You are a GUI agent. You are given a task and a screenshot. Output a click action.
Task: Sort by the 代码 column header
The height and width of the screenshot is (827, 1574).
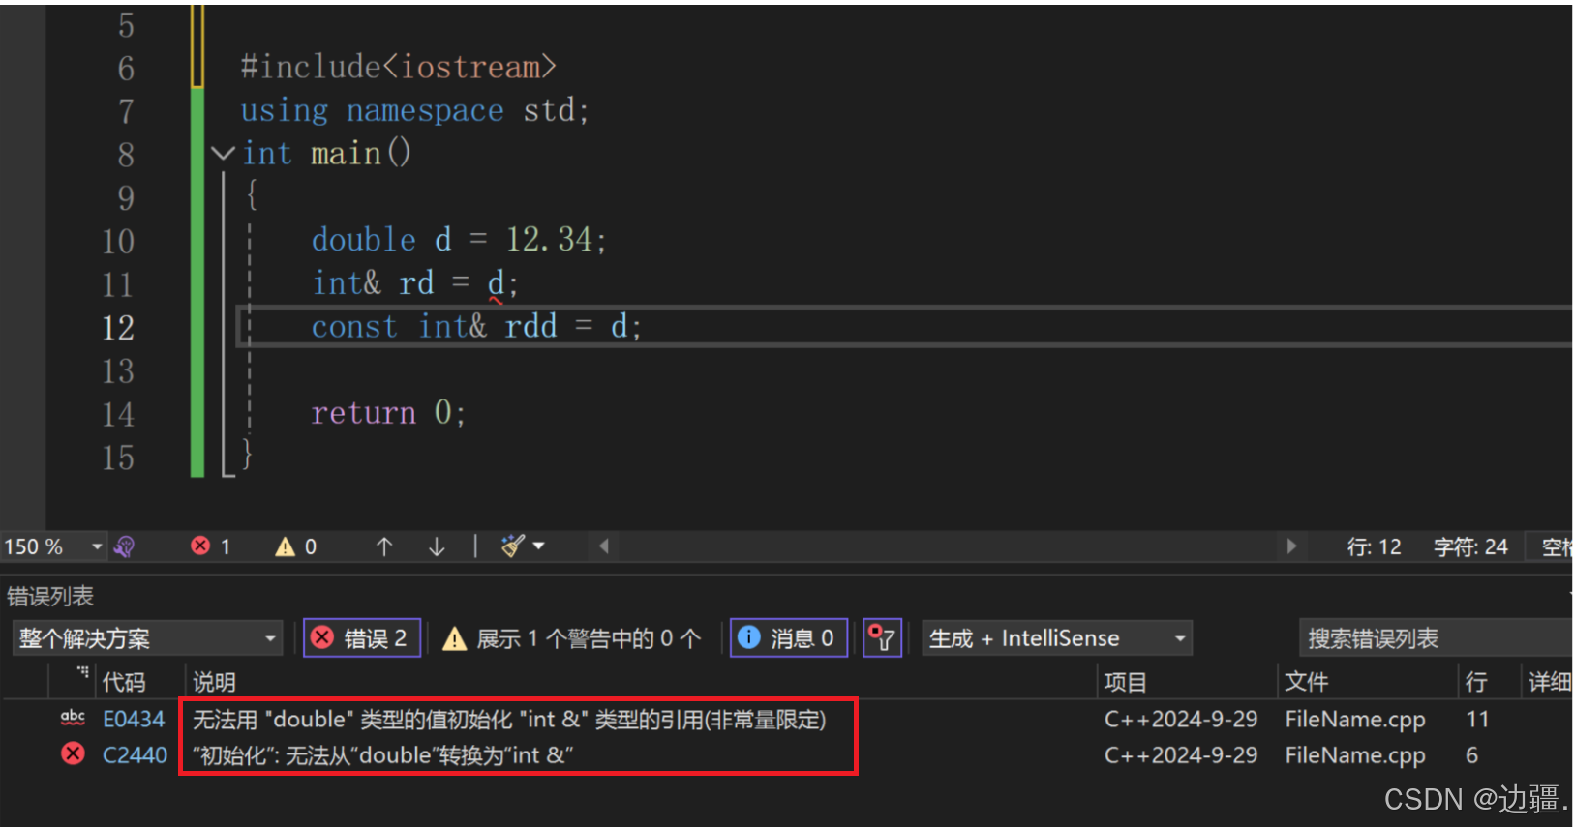124,682
